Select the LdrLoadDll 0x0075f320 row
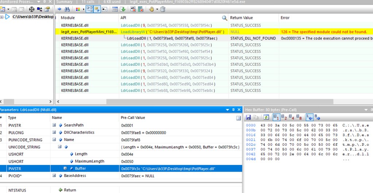This screenshot has height=193, width=373. (x=214, y=71)
